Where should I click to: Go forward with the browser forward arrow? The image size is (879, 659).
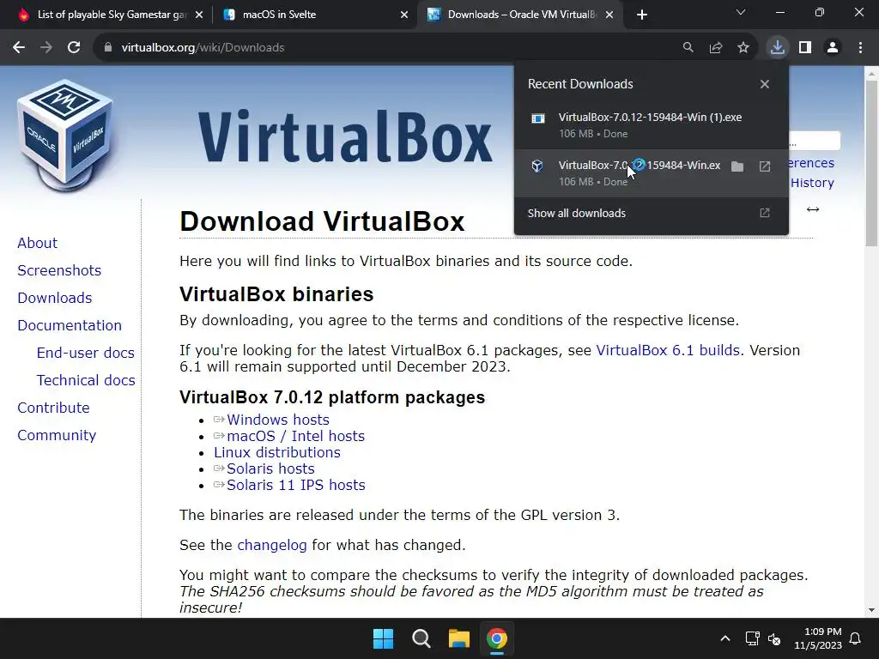click(46, 48)
